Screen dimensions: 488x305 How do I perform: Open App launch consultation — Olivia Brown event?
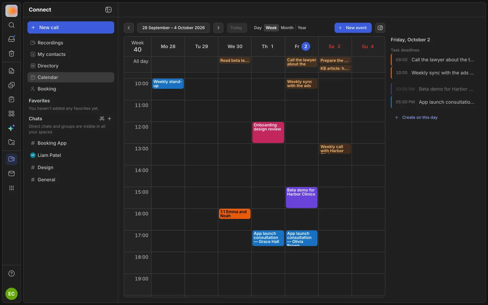click(x=302, y=238)
